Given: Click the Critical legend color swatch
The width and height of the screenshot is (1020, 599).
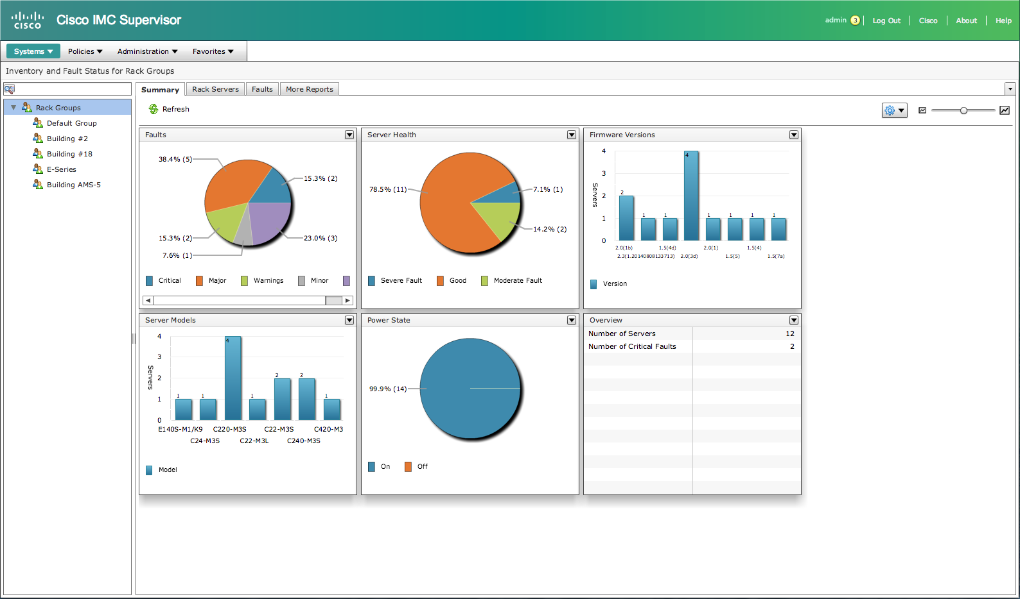Looking at the screenshot, I should click(x=150, y=280).
